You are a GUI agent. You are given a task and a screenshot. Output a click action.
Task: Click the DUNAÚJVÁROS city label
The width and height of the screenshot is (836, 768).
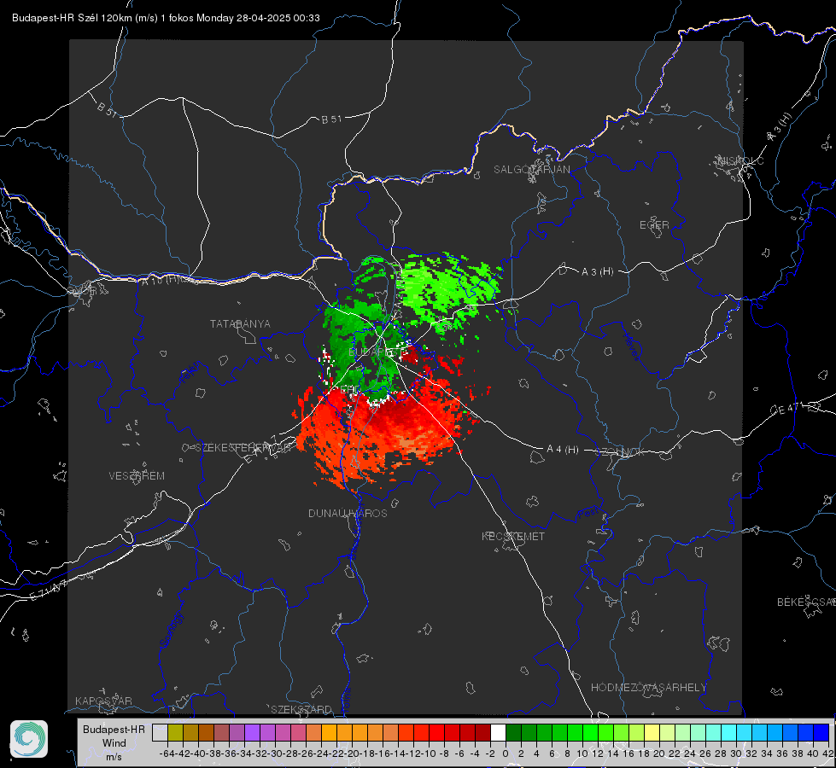[x=348, y=513]
